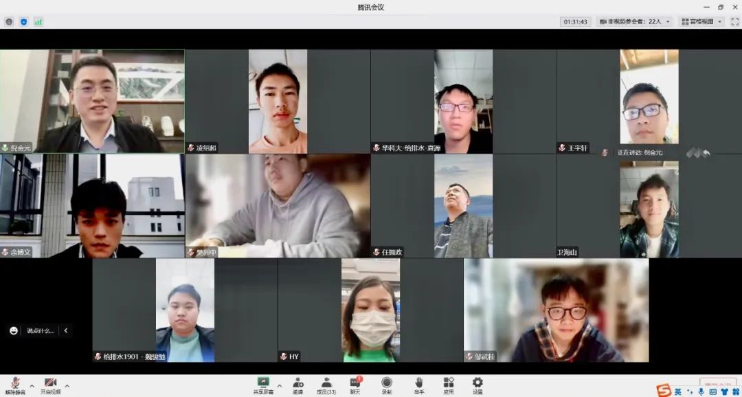742x397 pixels.
Task: Collapse the chat bubble bar with arrow
Action: [66, 330]
